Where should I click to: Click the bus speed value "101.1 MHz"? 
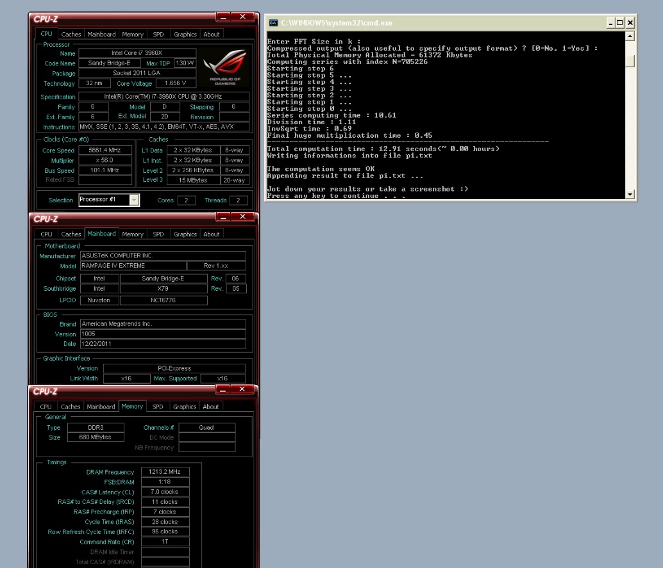[x=105, y=170]
